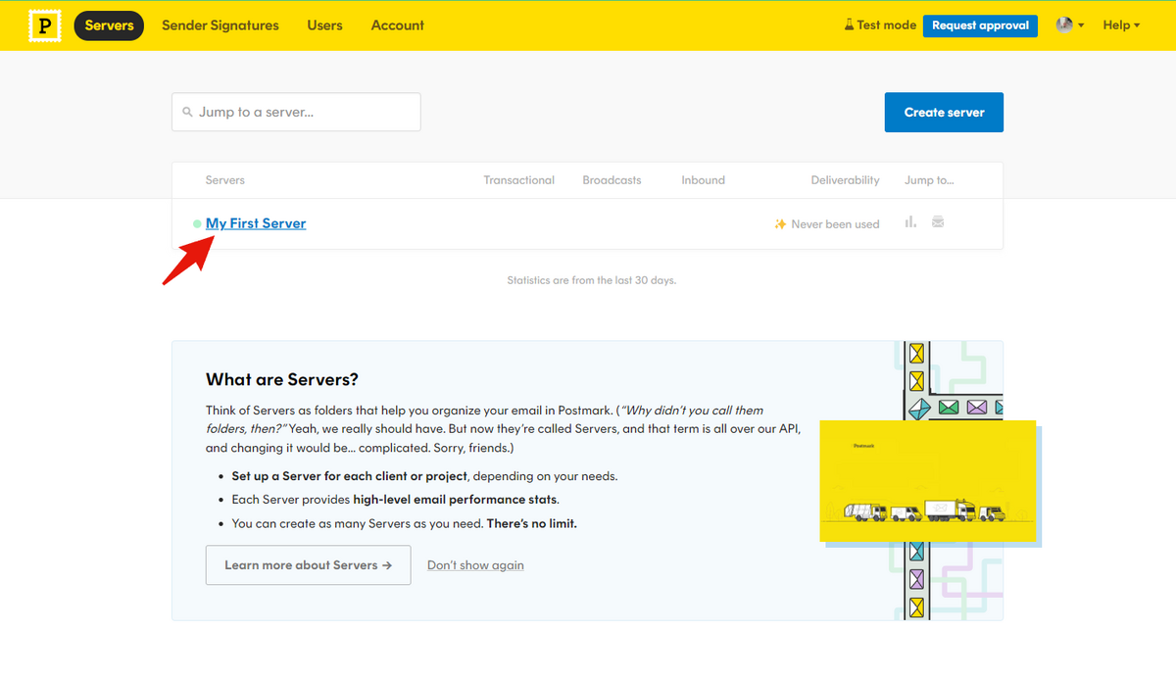Click the green status dot beside My First Server
This screenshot has height=680, width=1176.
click(197, 224)
